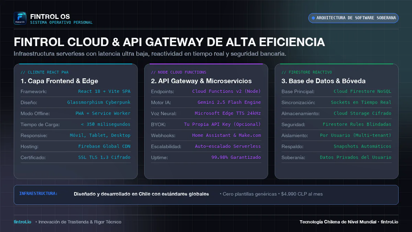Screen dimensions: 412x232
Task: Click the < 350 milisegundos value
Action: coord(106,124)
